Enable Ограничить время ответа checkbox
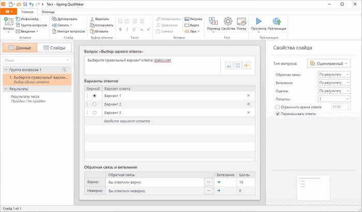Screen dimensions: 362x212 [x=278, y=107]
